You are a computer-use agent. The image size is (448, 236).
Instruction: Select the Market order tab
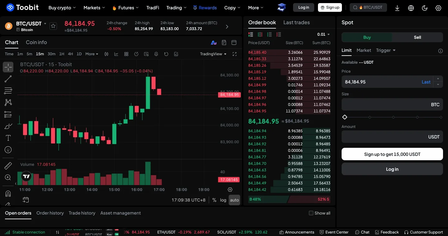(x=364, y=50)
